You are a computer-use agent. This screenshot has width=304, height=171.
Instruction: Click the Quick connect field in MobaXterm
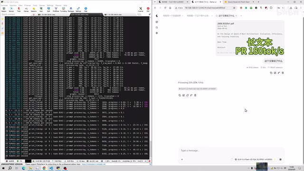[x=15, y=14]
